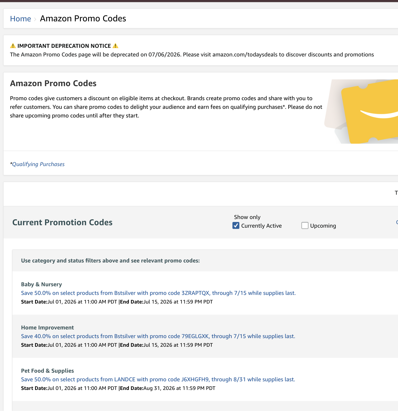Screen dimensions: 398x411
Task: Go to the Home breadcrumb link
Action: (20, 19)
